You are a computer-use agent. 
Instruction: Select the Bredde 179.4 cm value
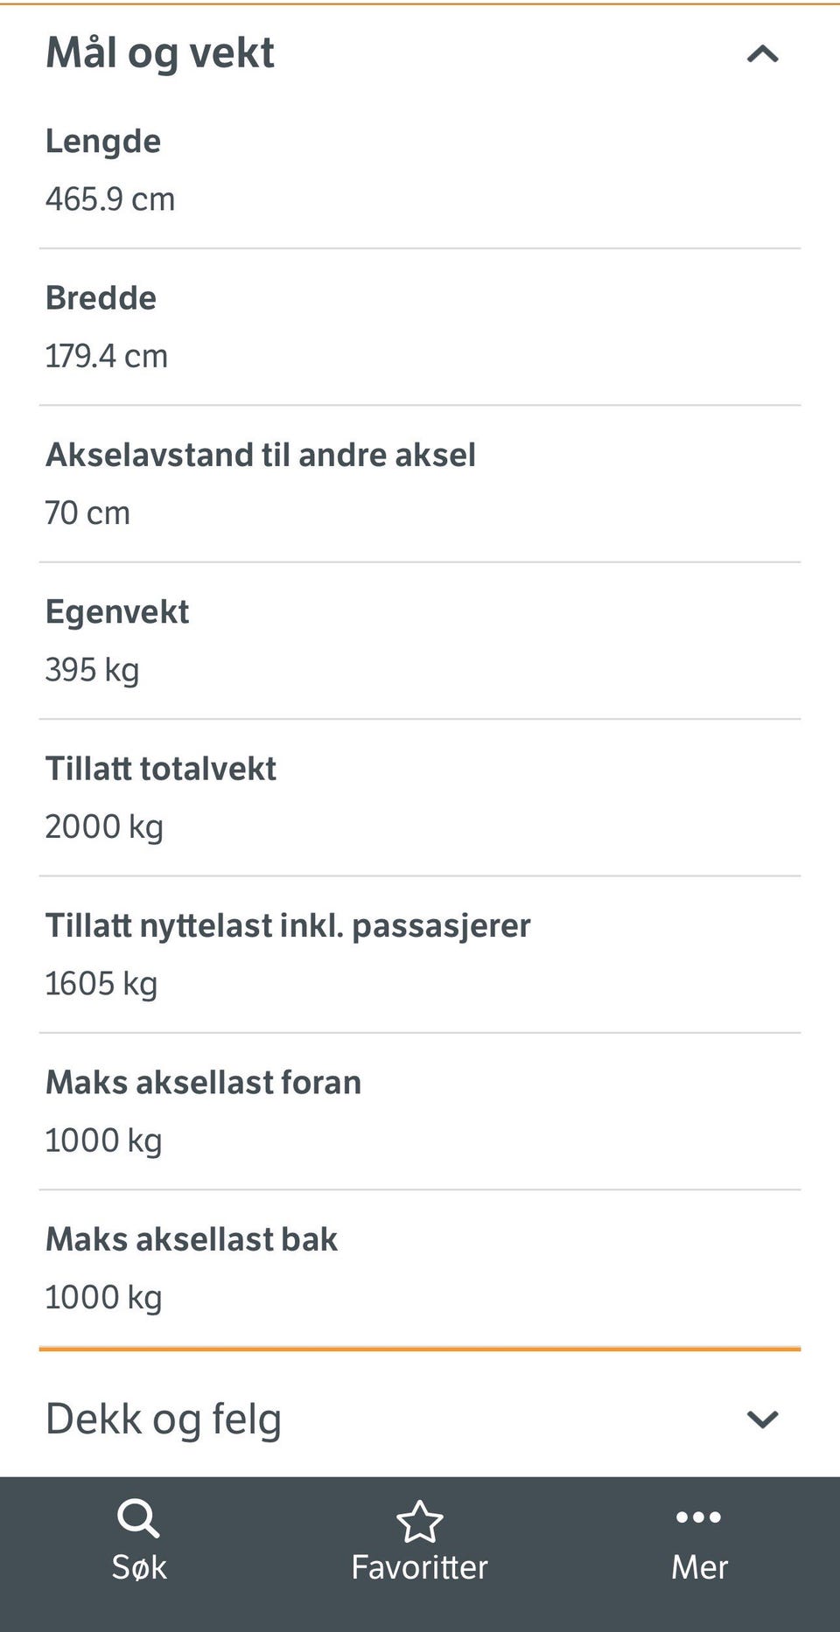(x=107, y=356)
